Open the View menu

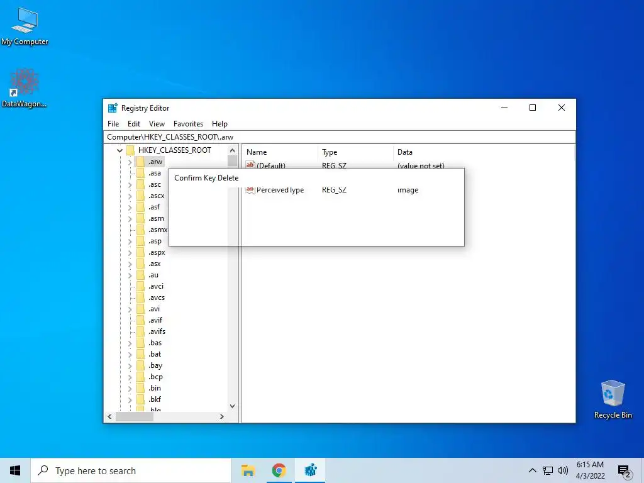(x=157, y=124)
